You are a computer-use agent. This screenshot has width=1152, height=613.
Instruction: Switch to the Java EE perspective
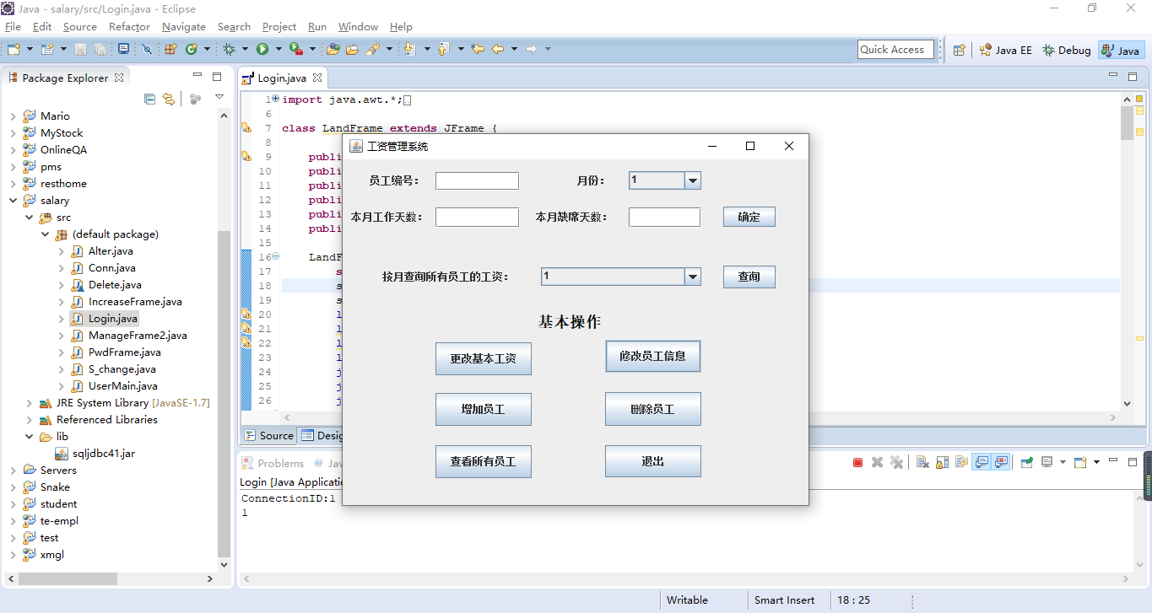pos(1006,50)
